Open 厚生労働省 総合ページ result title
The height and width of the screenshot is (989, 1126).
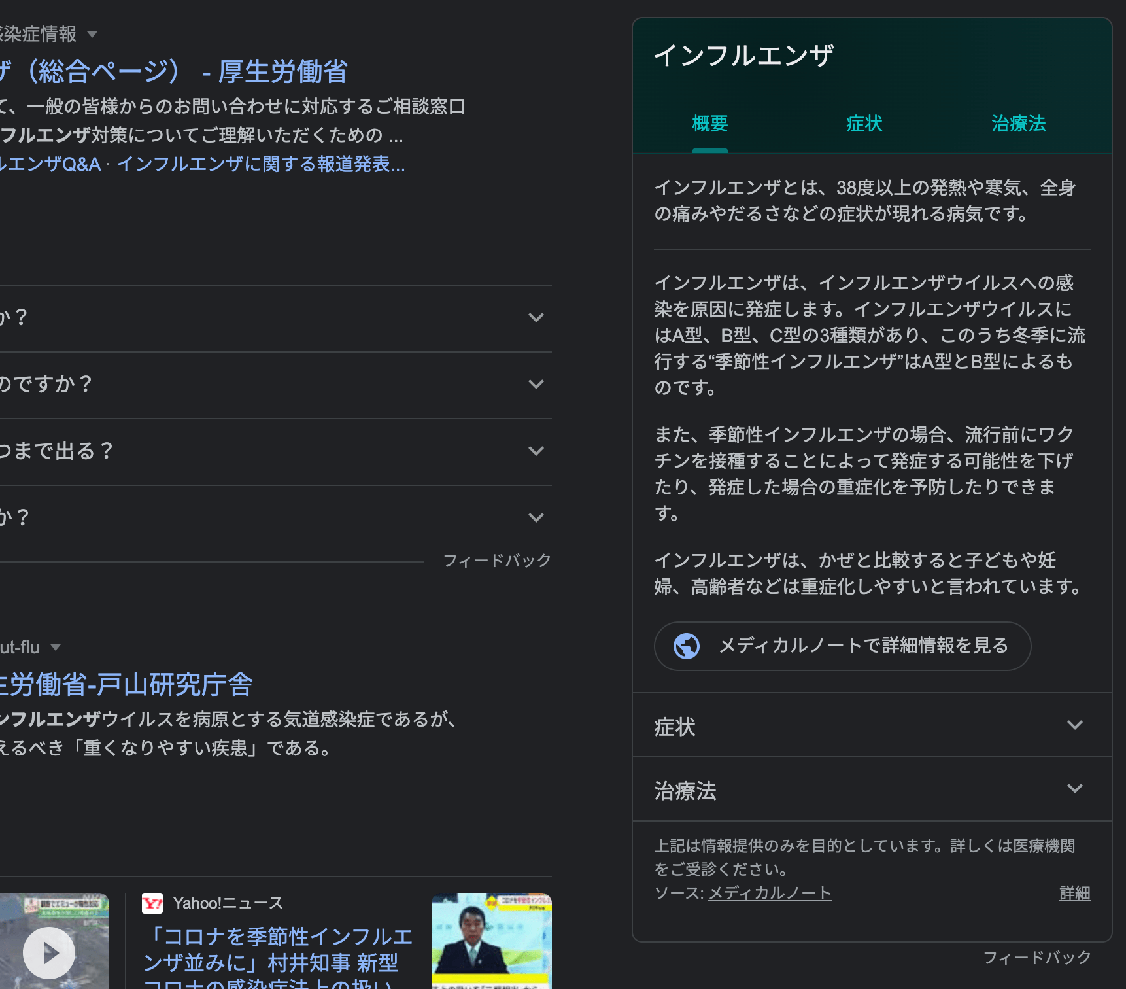(174, 71)
